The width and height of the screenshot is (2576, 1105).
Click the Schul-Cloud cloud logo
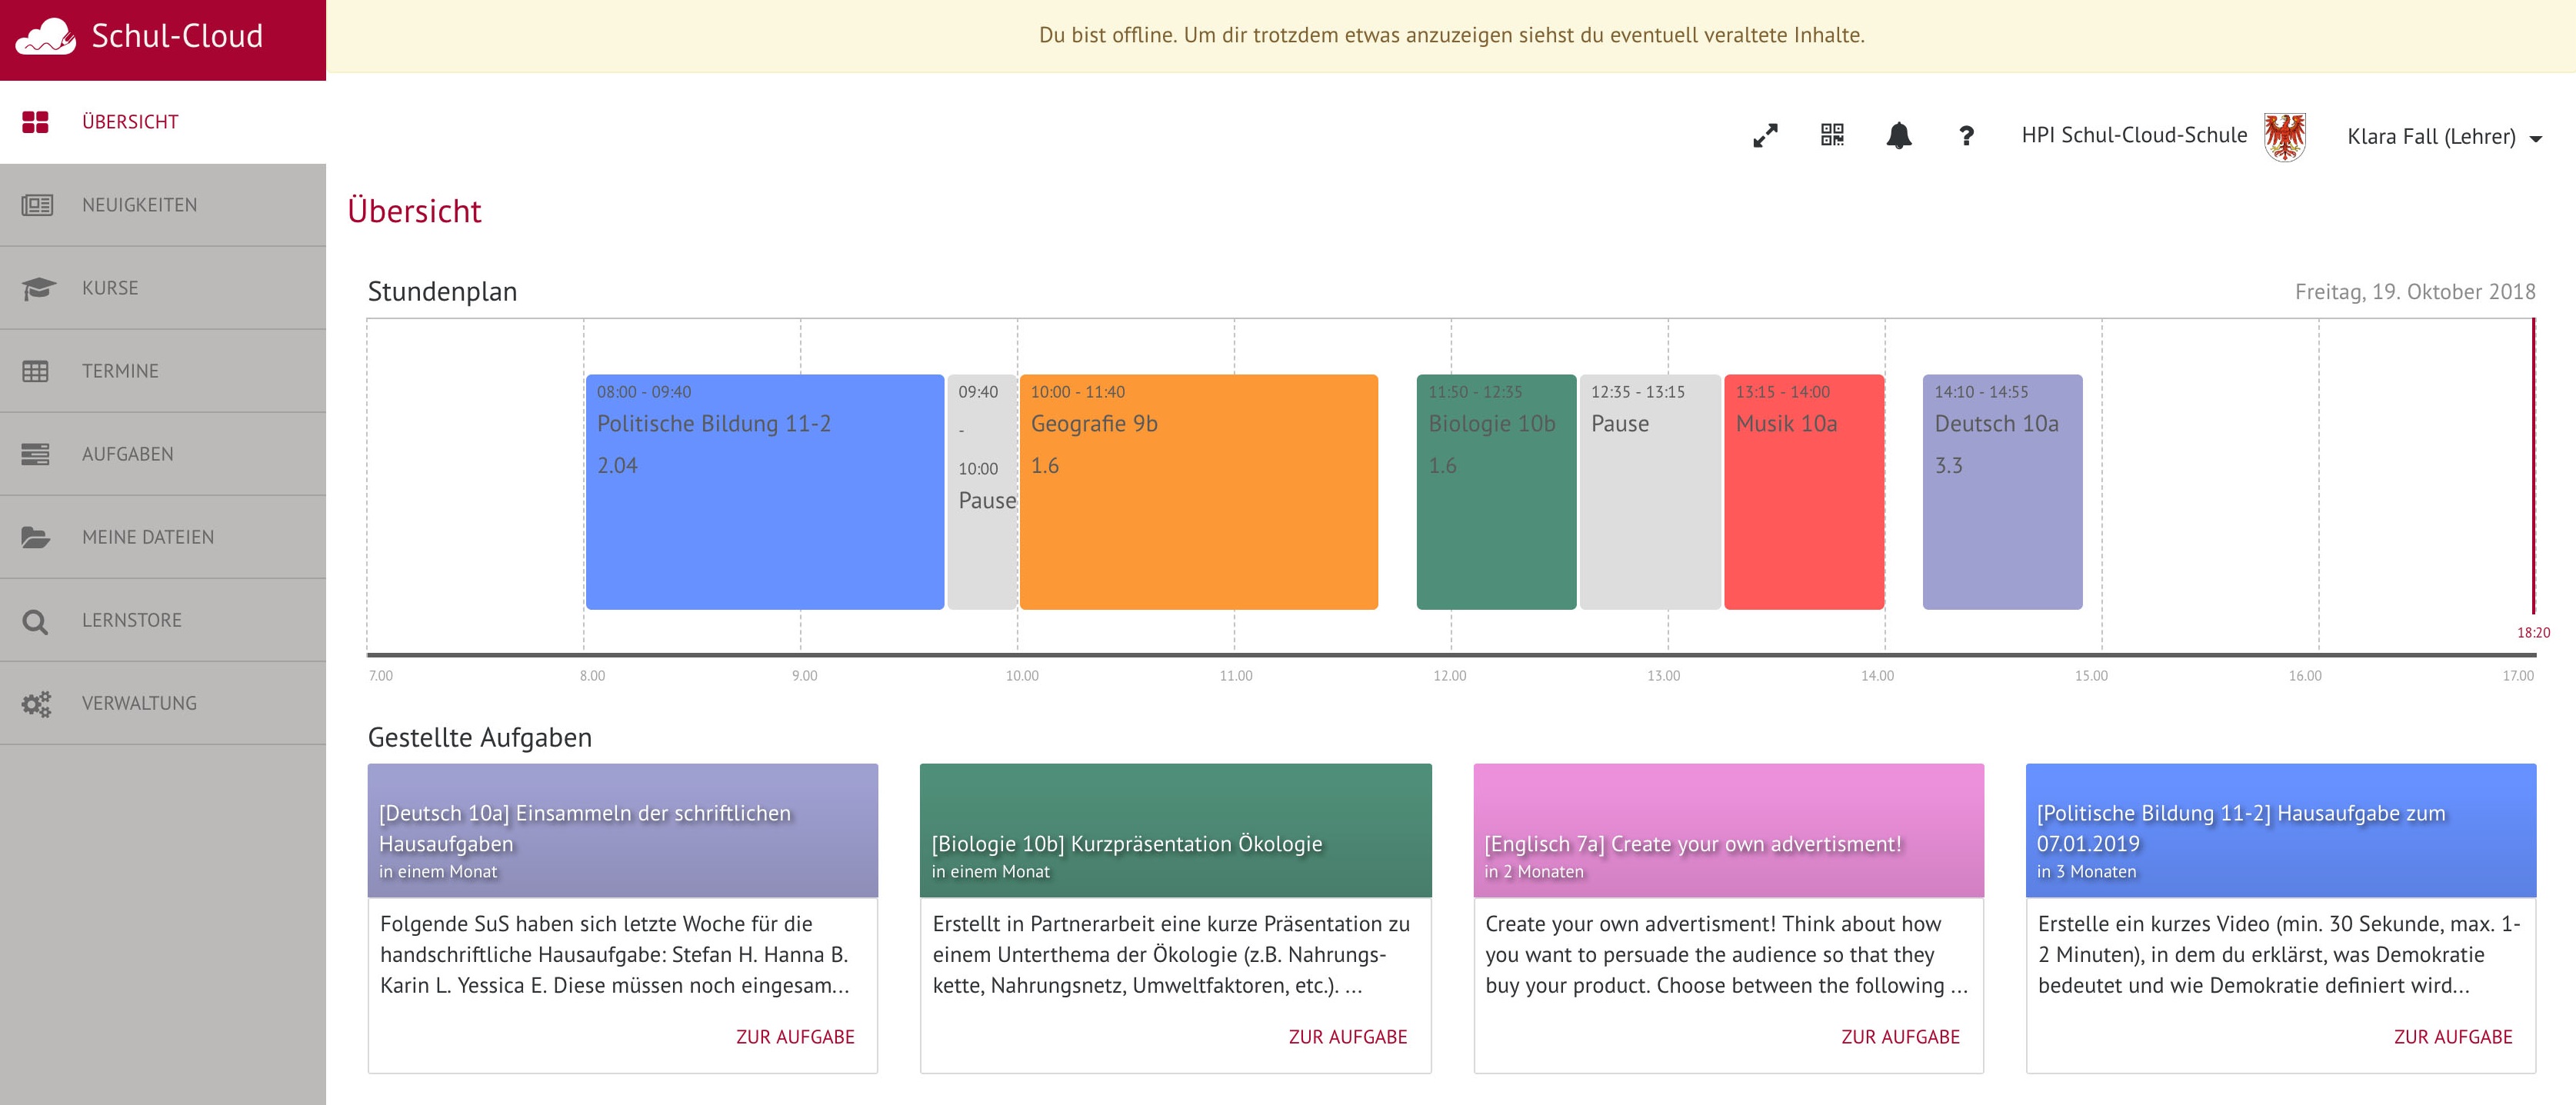click(x=45, y=37)
